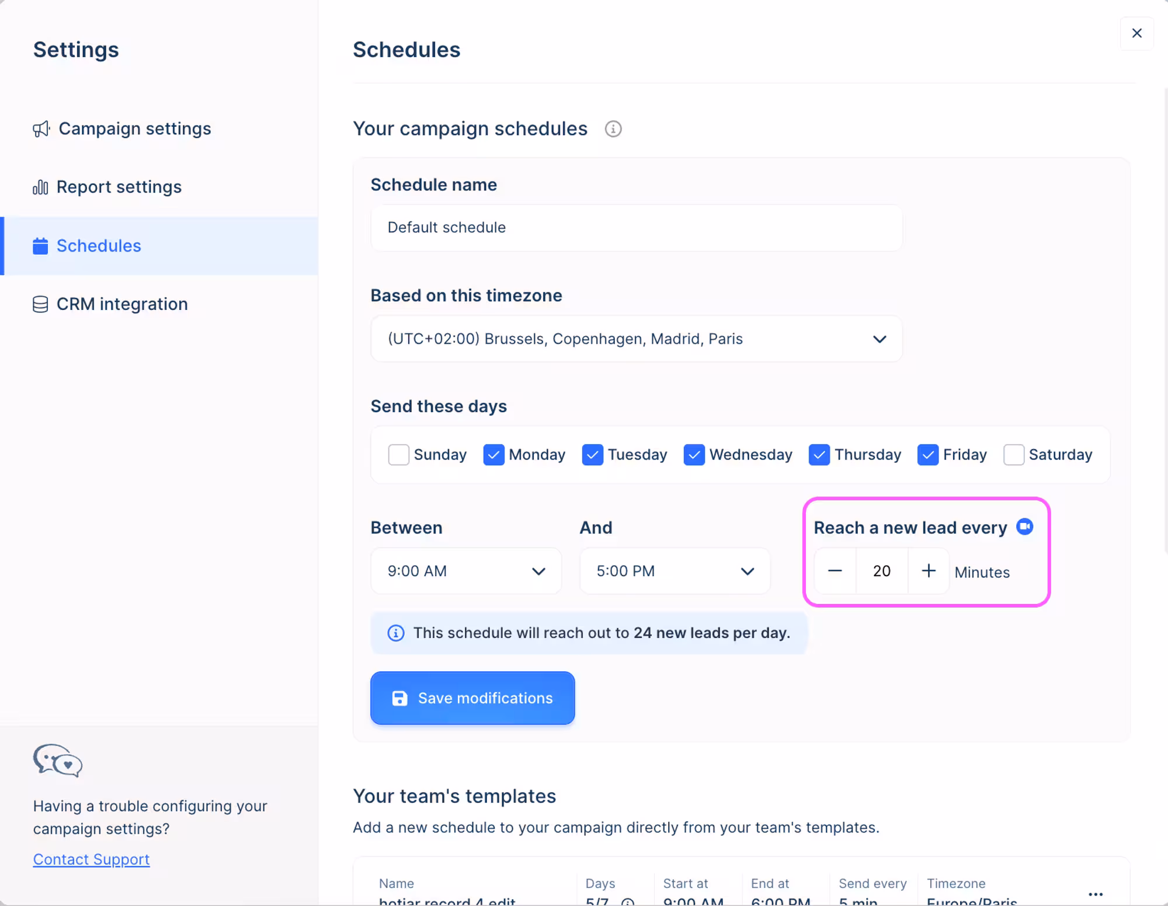Click the bar chart Report settings icon

(x=40, y=187)
